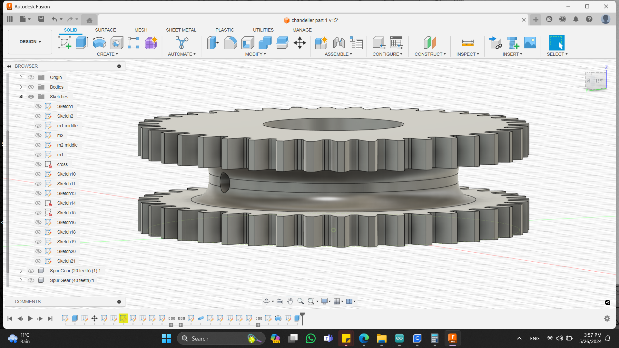Jump timeline to the end
619x348 pixels.
point(50,318)
